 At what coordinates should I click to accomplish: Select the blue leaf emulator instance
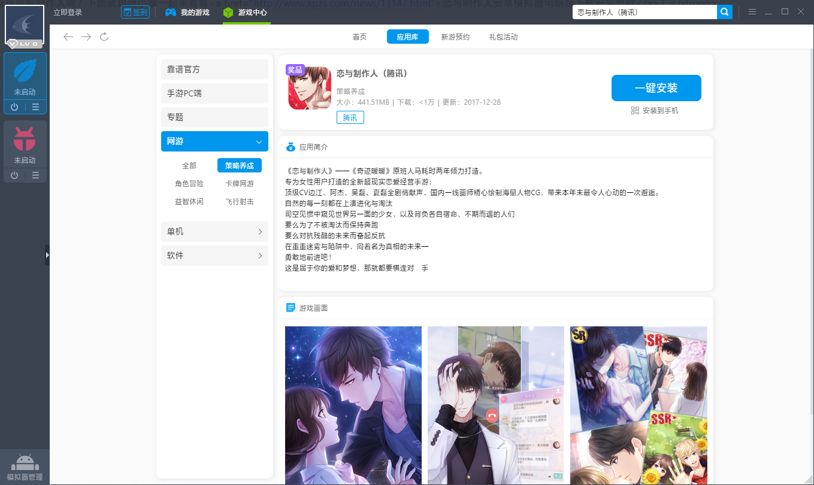[x=25, y=77]
